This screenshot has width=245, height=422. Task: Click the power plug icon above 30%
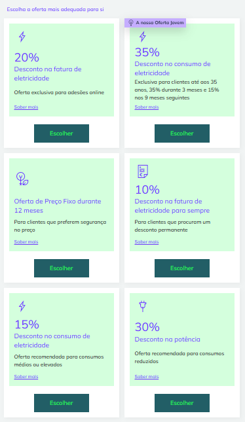click(143, 306)
